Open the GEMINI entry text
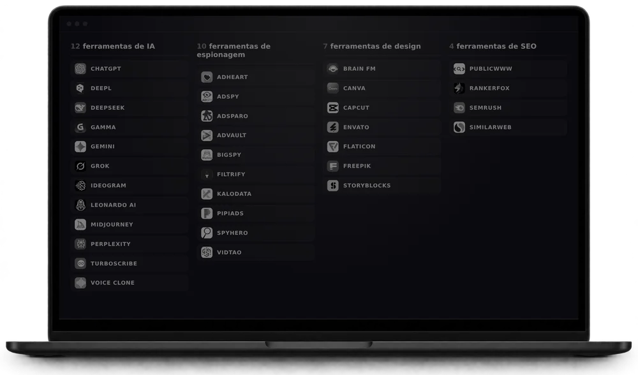638x375 pixels. [x=103, y=147]
